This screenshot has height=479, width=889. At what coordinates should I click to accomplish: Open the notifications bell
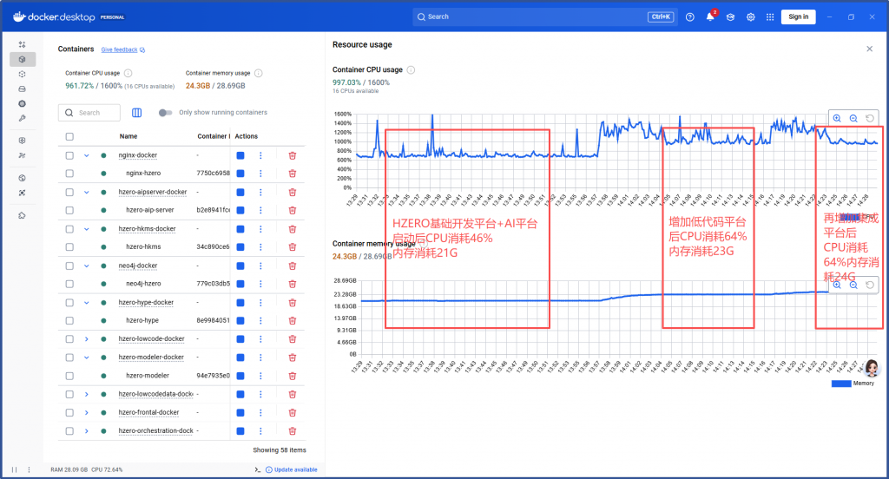(710, 16)
